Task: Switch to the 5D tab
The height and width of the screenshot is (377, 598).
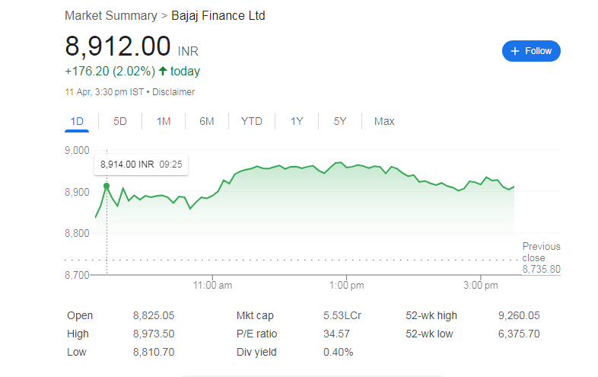Action: (120, 121)
